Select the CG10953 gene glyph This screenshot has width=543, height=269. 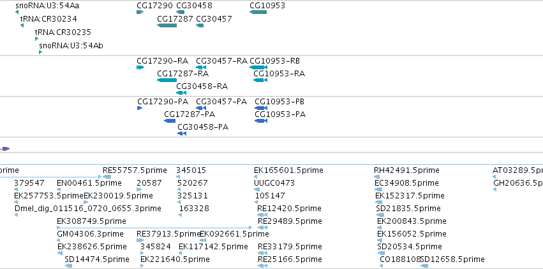tap(258, 12)
